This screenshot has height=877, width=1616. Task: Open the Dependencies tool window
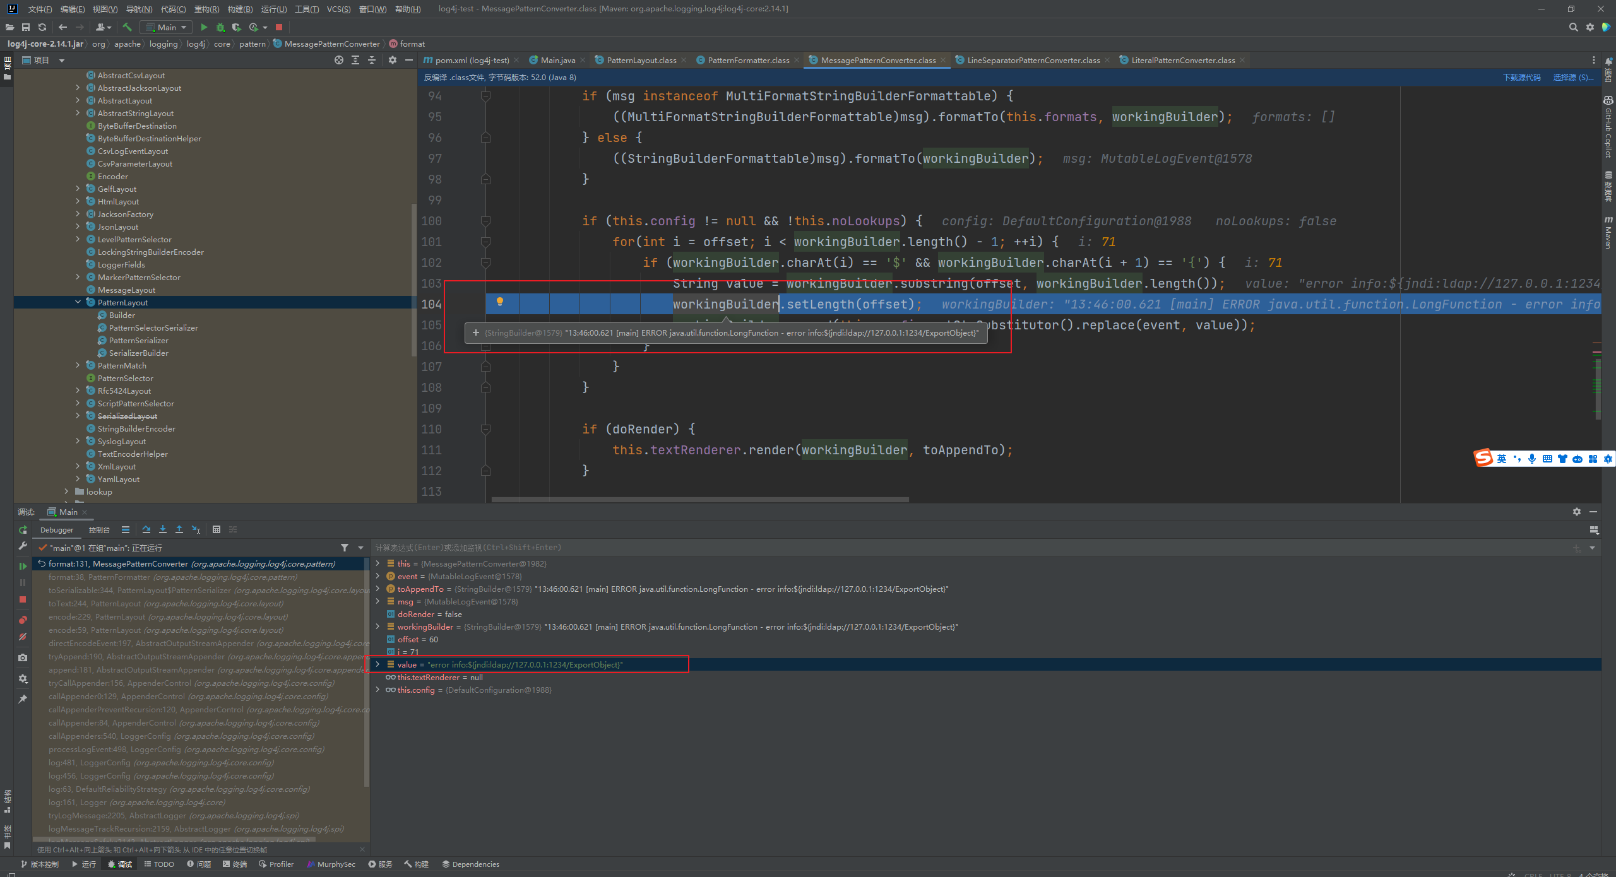click(x=470, y=864)
